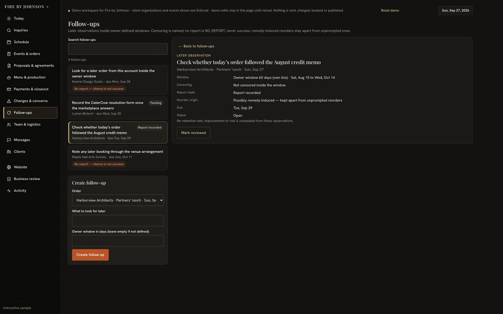
Task: Focus the Search follow-ups field
Action: [x=118, y=49]
